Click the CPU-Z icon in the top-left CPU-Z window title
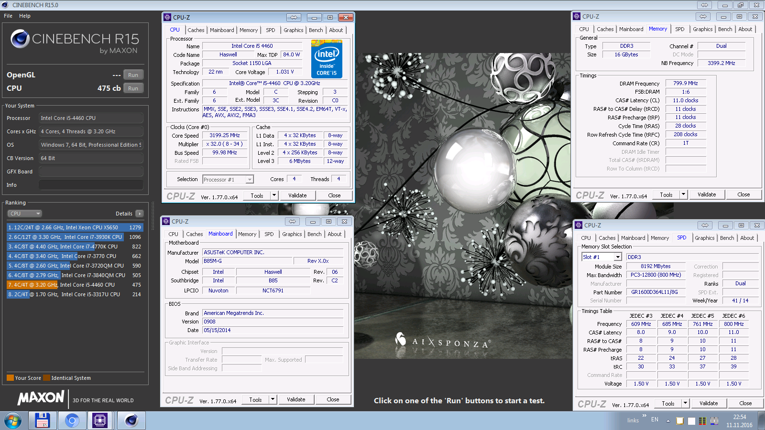The width and height of the screenshot is (765, 430). click(167, 17)
